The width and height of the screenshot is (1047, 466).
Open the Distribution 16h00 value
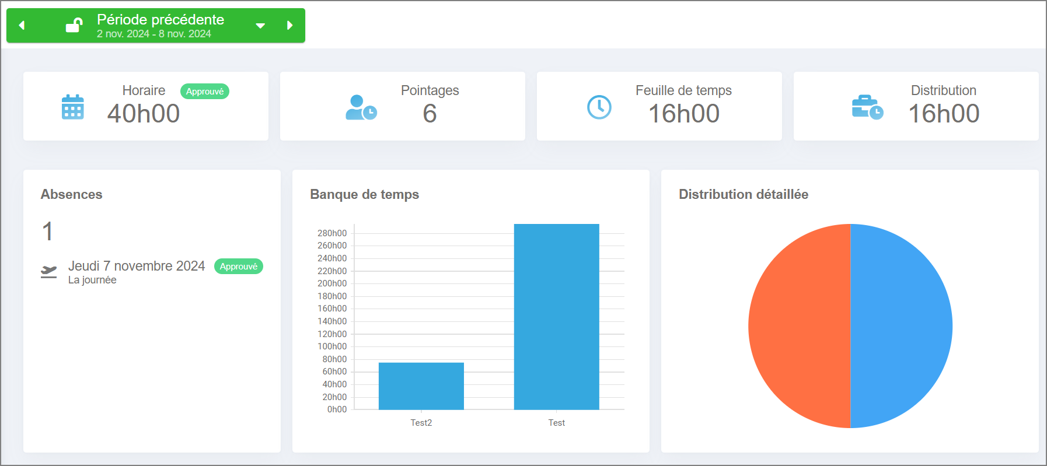944,114
